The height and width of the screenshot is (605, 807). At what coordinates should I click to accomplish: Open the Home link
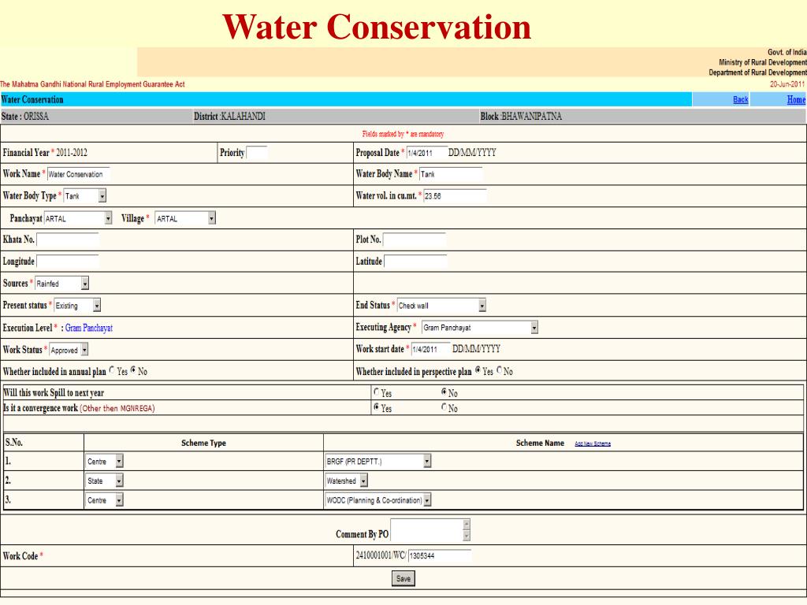[796, 100]
